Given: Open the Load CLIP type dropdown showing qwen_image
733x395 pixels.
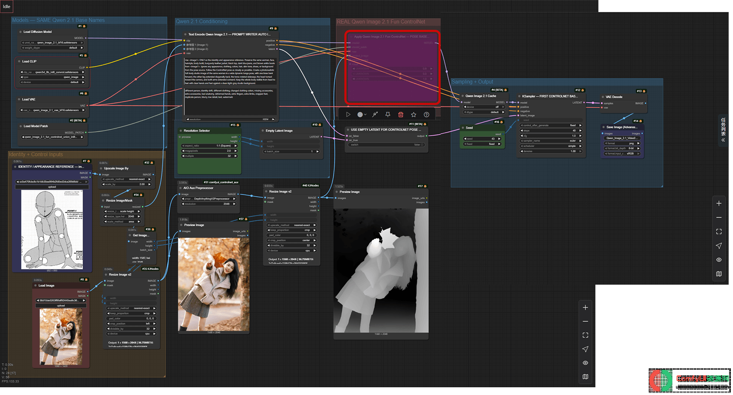Looking at the screenshot, I should (52, 77).
